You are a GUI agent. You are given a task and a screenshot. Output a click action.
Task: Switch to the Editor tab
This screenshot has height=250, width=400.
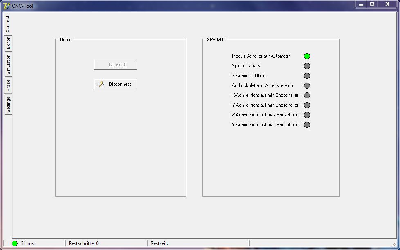click(x=8, y=43)
